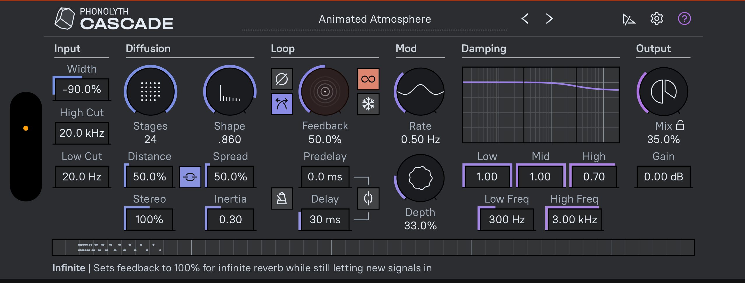Screen dimensions: 745x283
Task: Click the Output Mix knob
Action: (663, 91)
